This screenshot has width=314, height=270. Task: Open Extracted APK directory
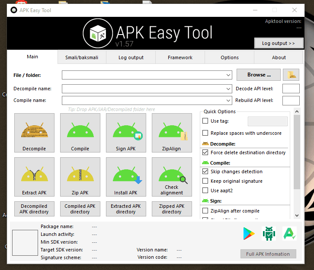(x=126, y=209)
